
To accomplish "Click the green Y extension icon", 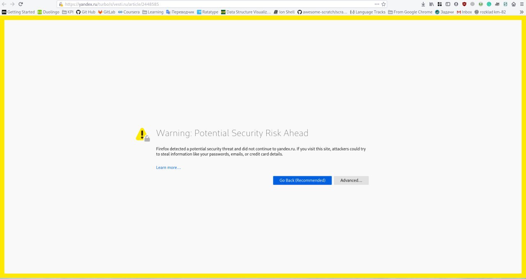I will (481, 4).
